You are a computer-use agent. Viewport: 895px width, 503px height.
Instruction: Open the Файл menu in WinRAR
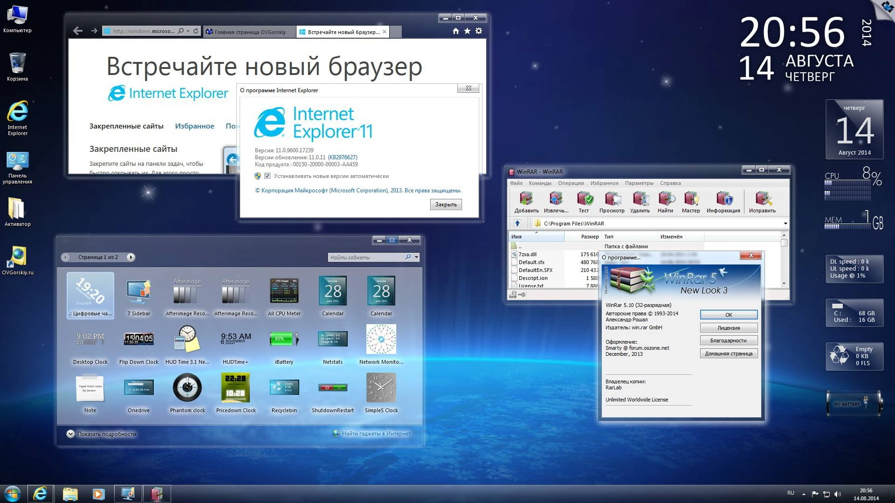pos(516,183)
